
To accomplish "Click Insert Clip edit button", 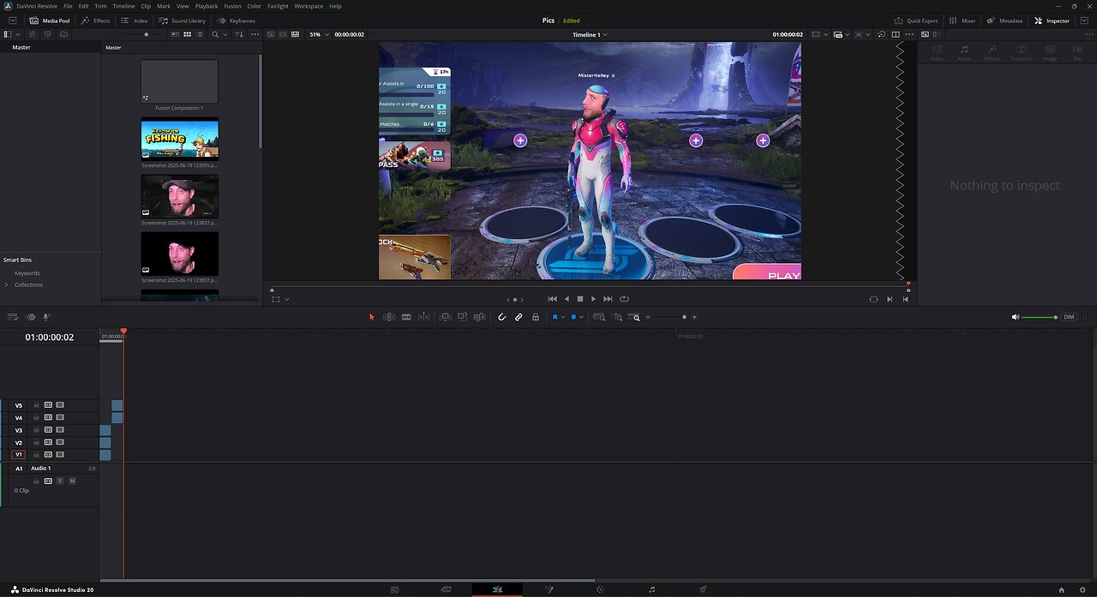I will (x=446, y=317).
